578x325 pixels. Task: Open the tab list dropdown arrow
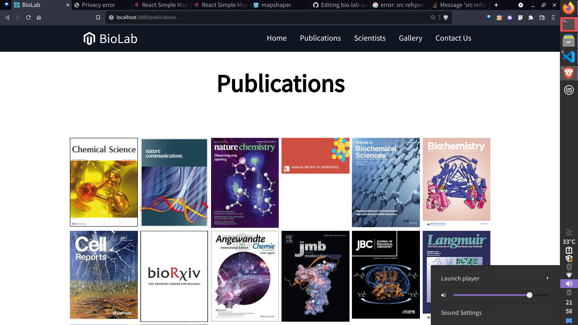(521, 5)
